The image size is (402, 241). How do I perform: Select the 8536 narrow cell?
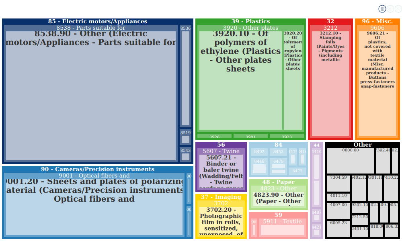pyautogui.click(x=185, y=76)
